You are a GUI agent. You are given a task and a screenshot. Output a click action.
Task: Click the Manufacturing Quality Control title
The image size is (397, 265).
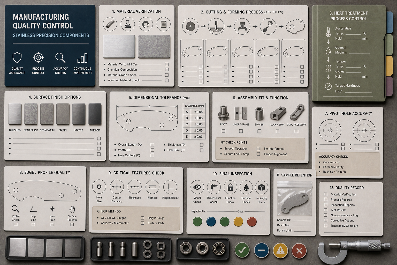43,21
